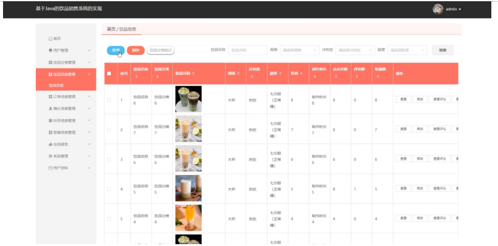Open 饮品分类统计 statistics button
498x246 pixels.
pyautogui.click(x=161, y=50)
